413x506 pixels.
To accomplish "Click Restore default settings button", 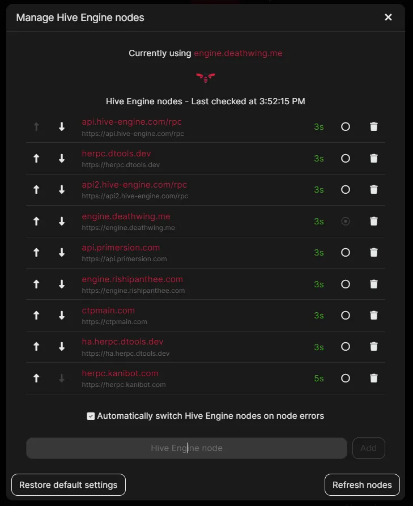I will pos(69,484).
